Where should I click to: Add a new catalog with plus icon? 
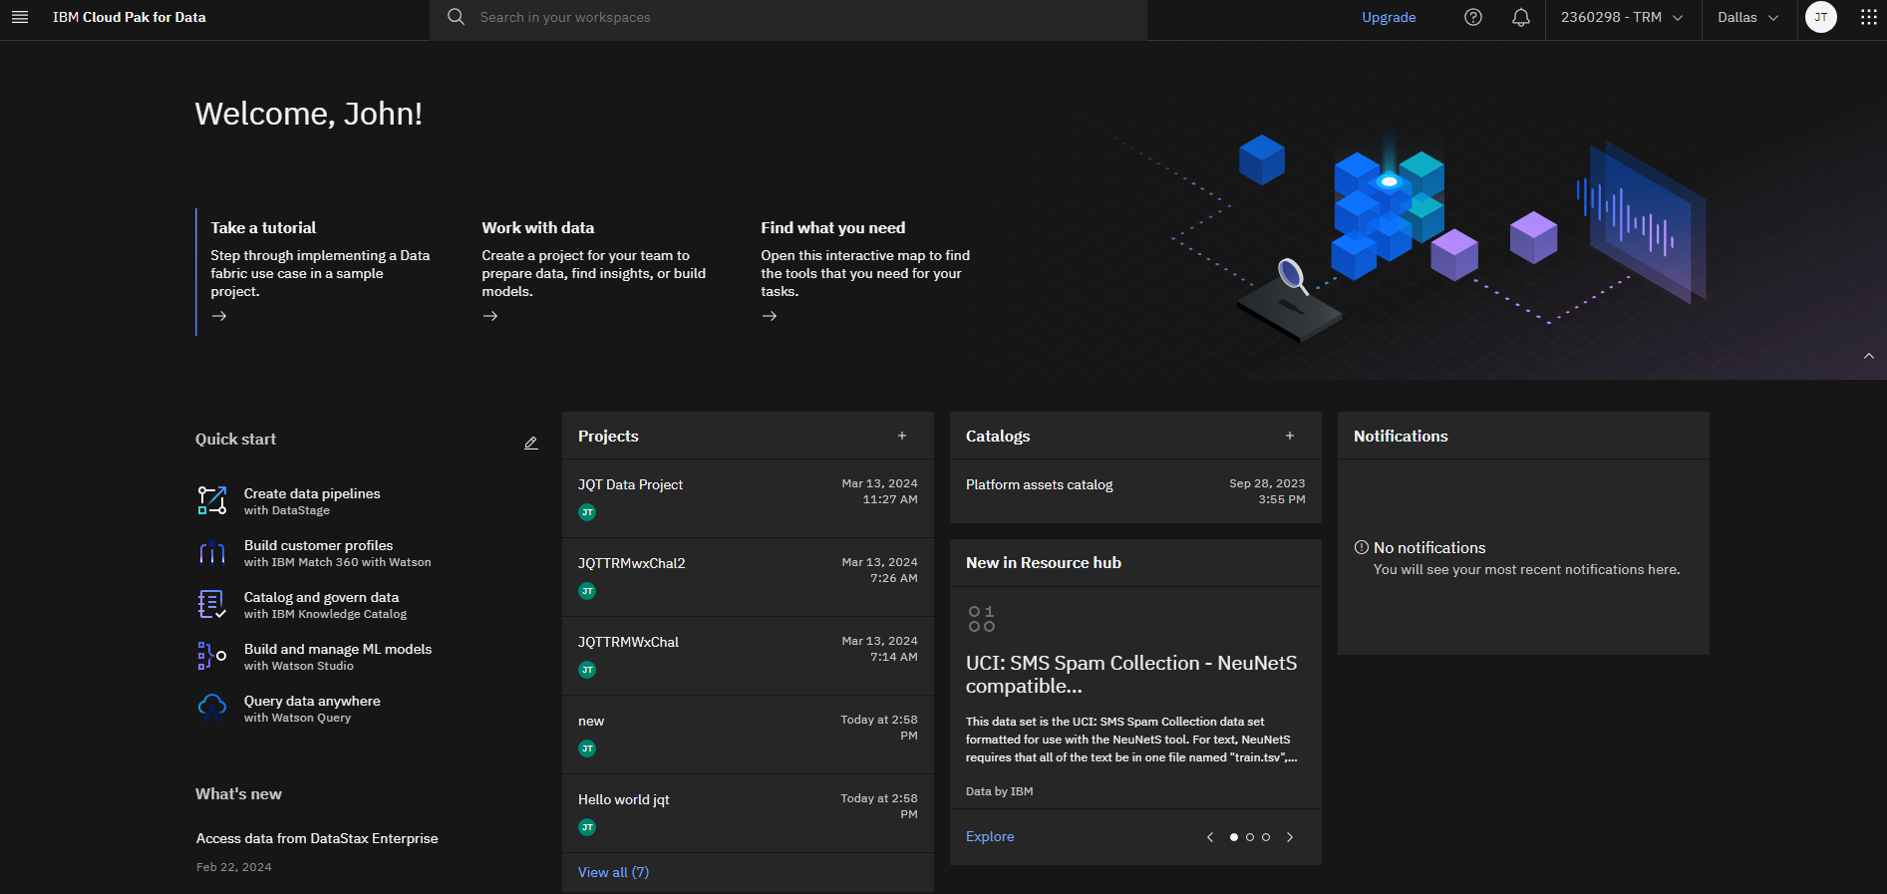[x=1289, y=436]
